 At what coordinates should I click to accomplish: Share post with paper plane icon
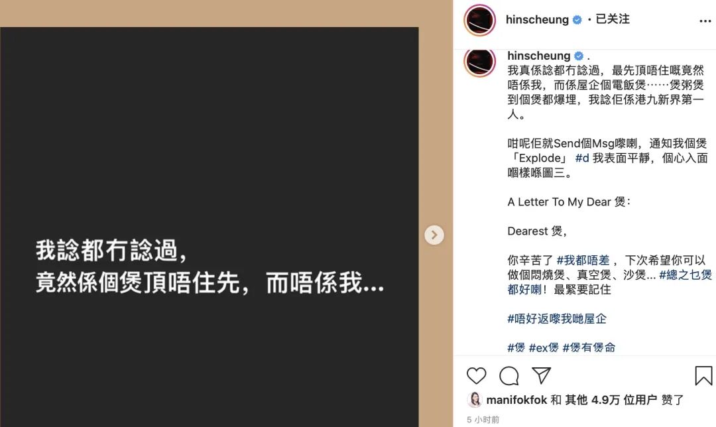[x=542, y=375]
